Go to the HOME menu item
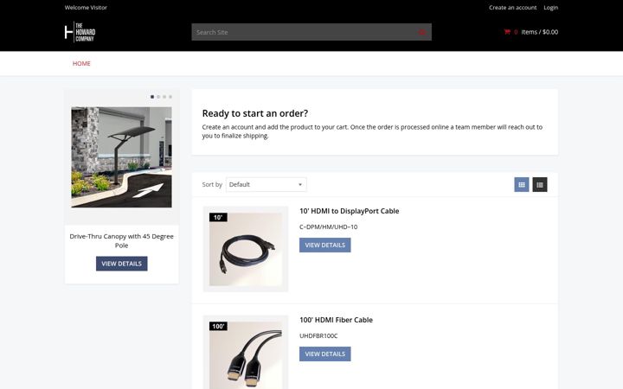Viewport: 623px width, 389px height. click(81, 63)
